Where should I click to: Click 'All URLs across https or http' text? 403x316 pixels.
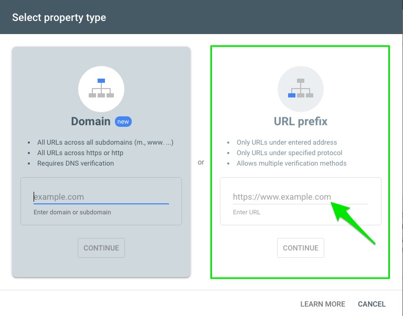coord(80,152)
